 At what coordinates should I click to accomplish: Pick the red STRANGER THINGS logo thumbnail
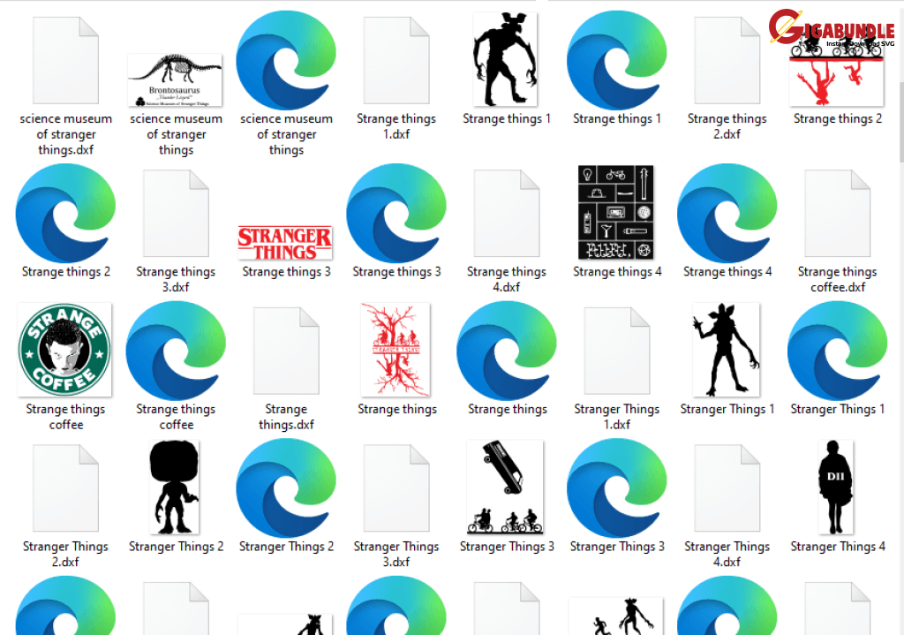[285, 243]
